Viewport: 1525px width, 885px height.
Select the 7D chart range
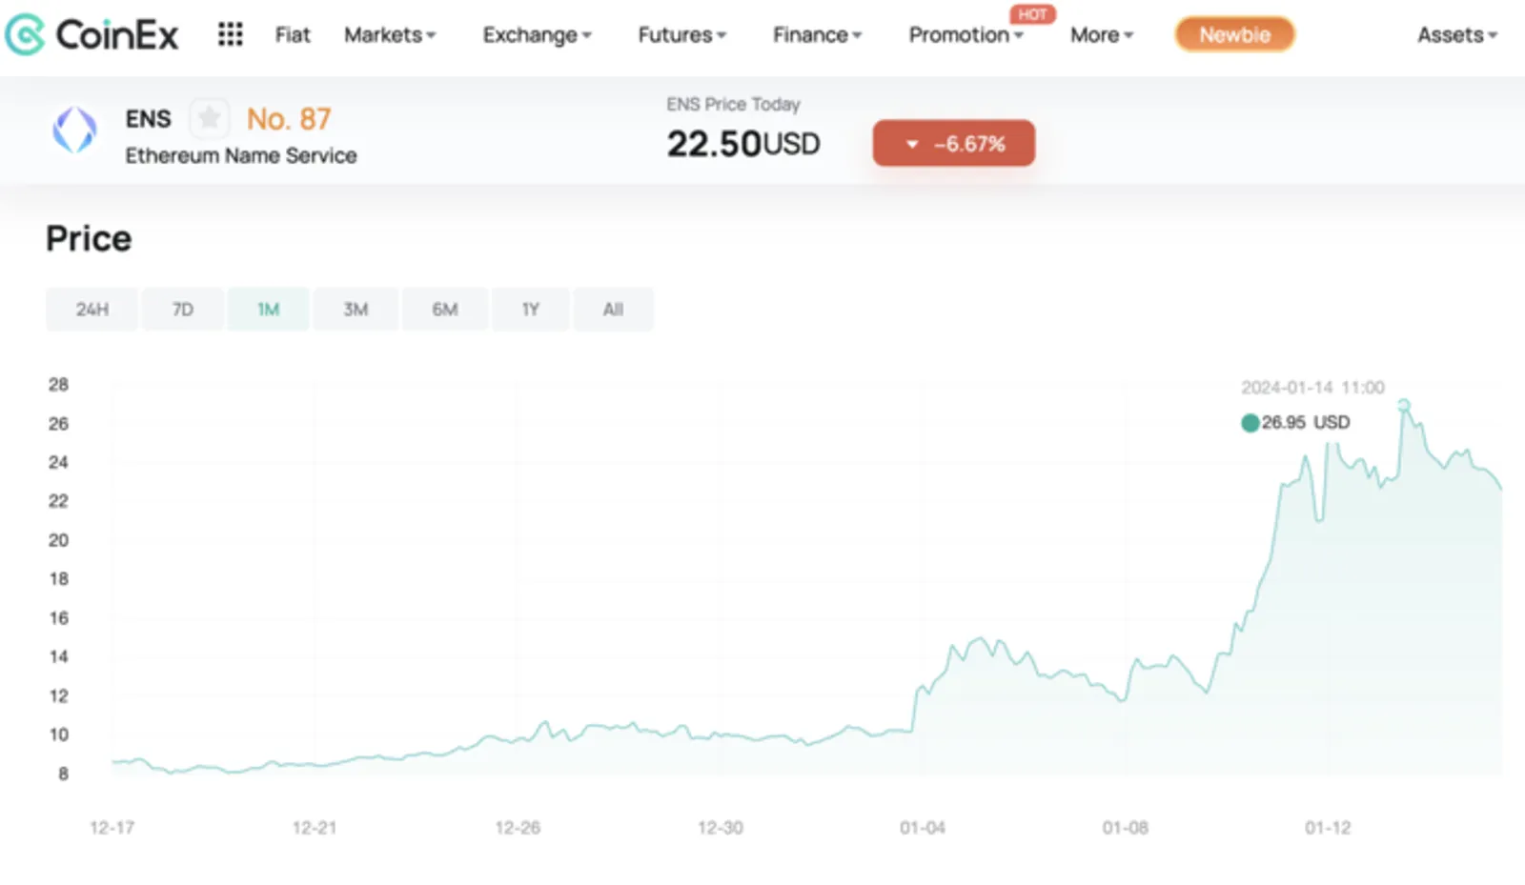(182, 310)
